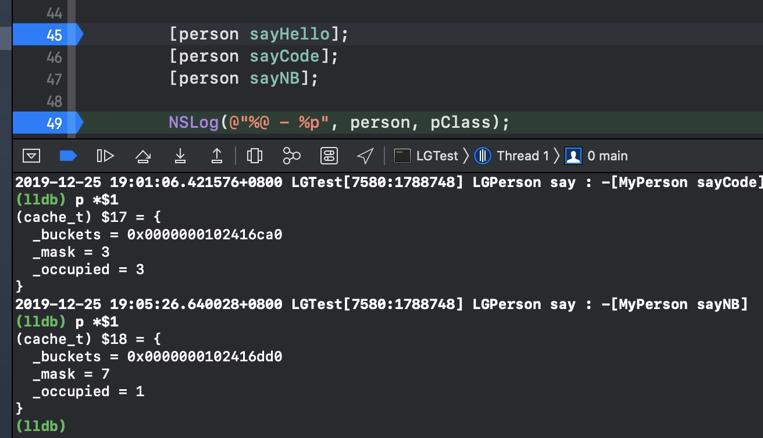The width and height of the screenshot is (763, 438).
Task: Select the LGTest process in the jump bar
Action: [426, 156]
